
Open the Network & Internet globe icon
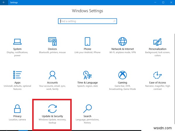[x=122, y=41]
